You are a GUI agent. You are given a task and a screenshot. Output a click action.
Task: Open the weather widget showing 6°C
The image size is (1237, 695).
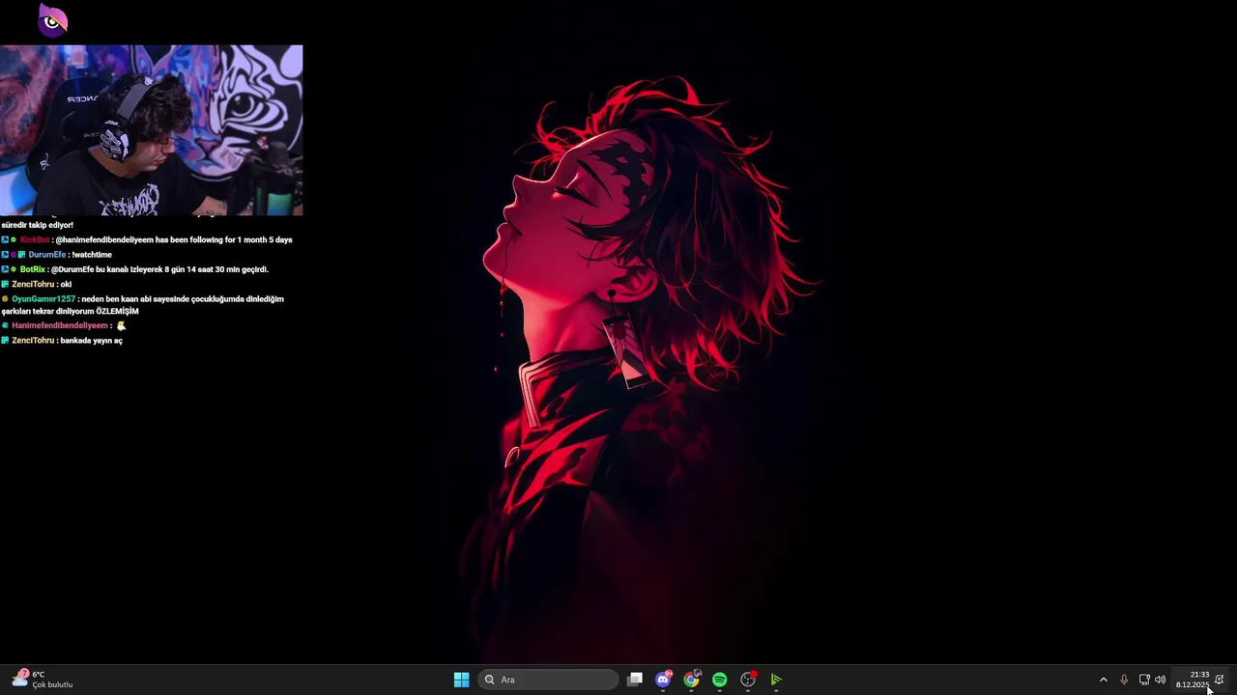(43, 680)
